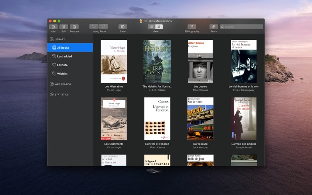Click 'Albert Camus' under Les Justes

tap(200, 90)
